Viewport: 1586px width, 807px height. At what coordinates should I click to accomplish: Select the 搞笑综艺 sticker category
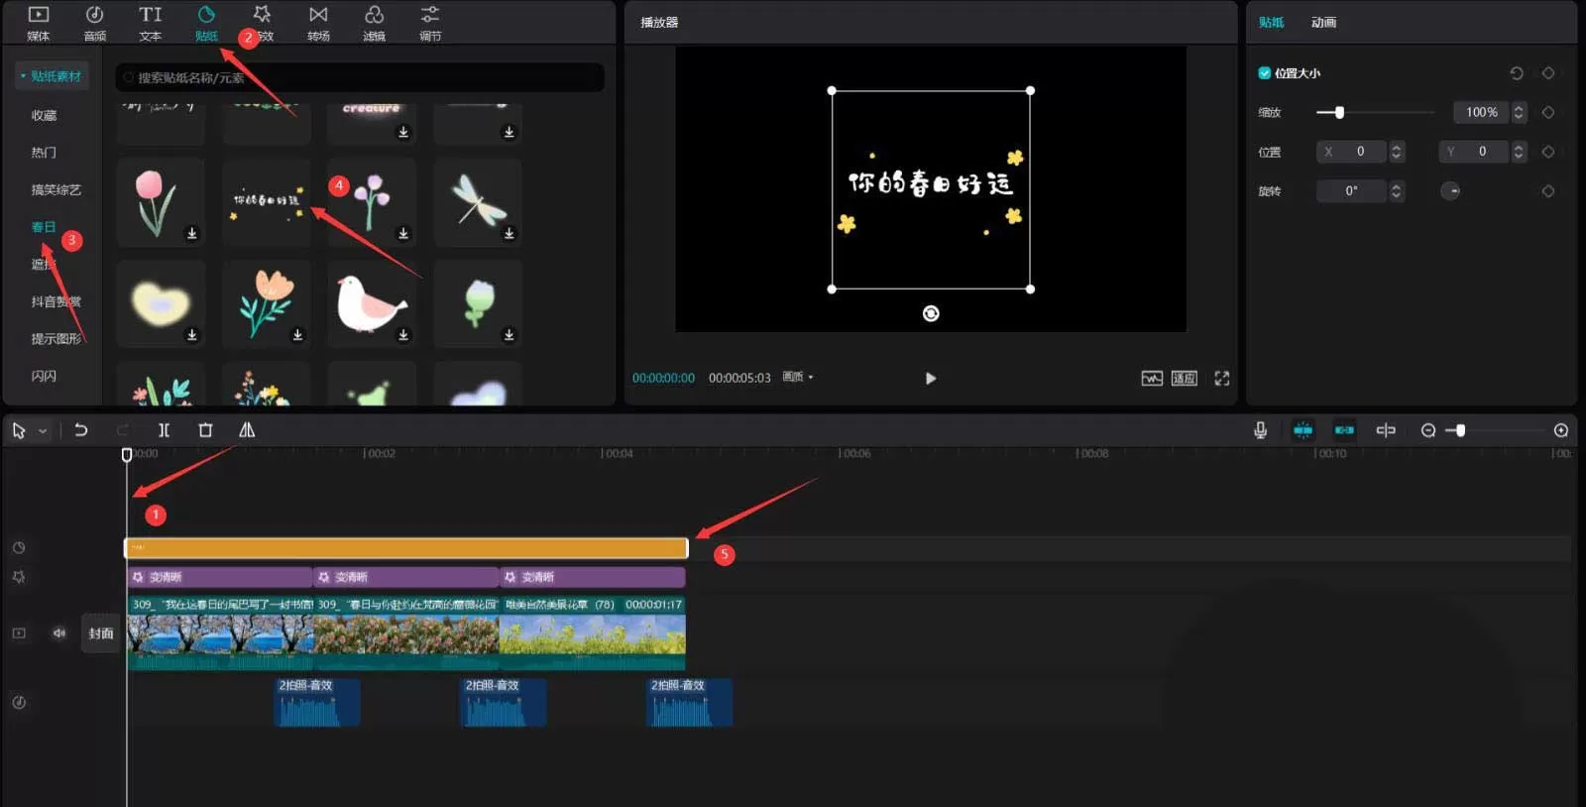tap(56, 189)
